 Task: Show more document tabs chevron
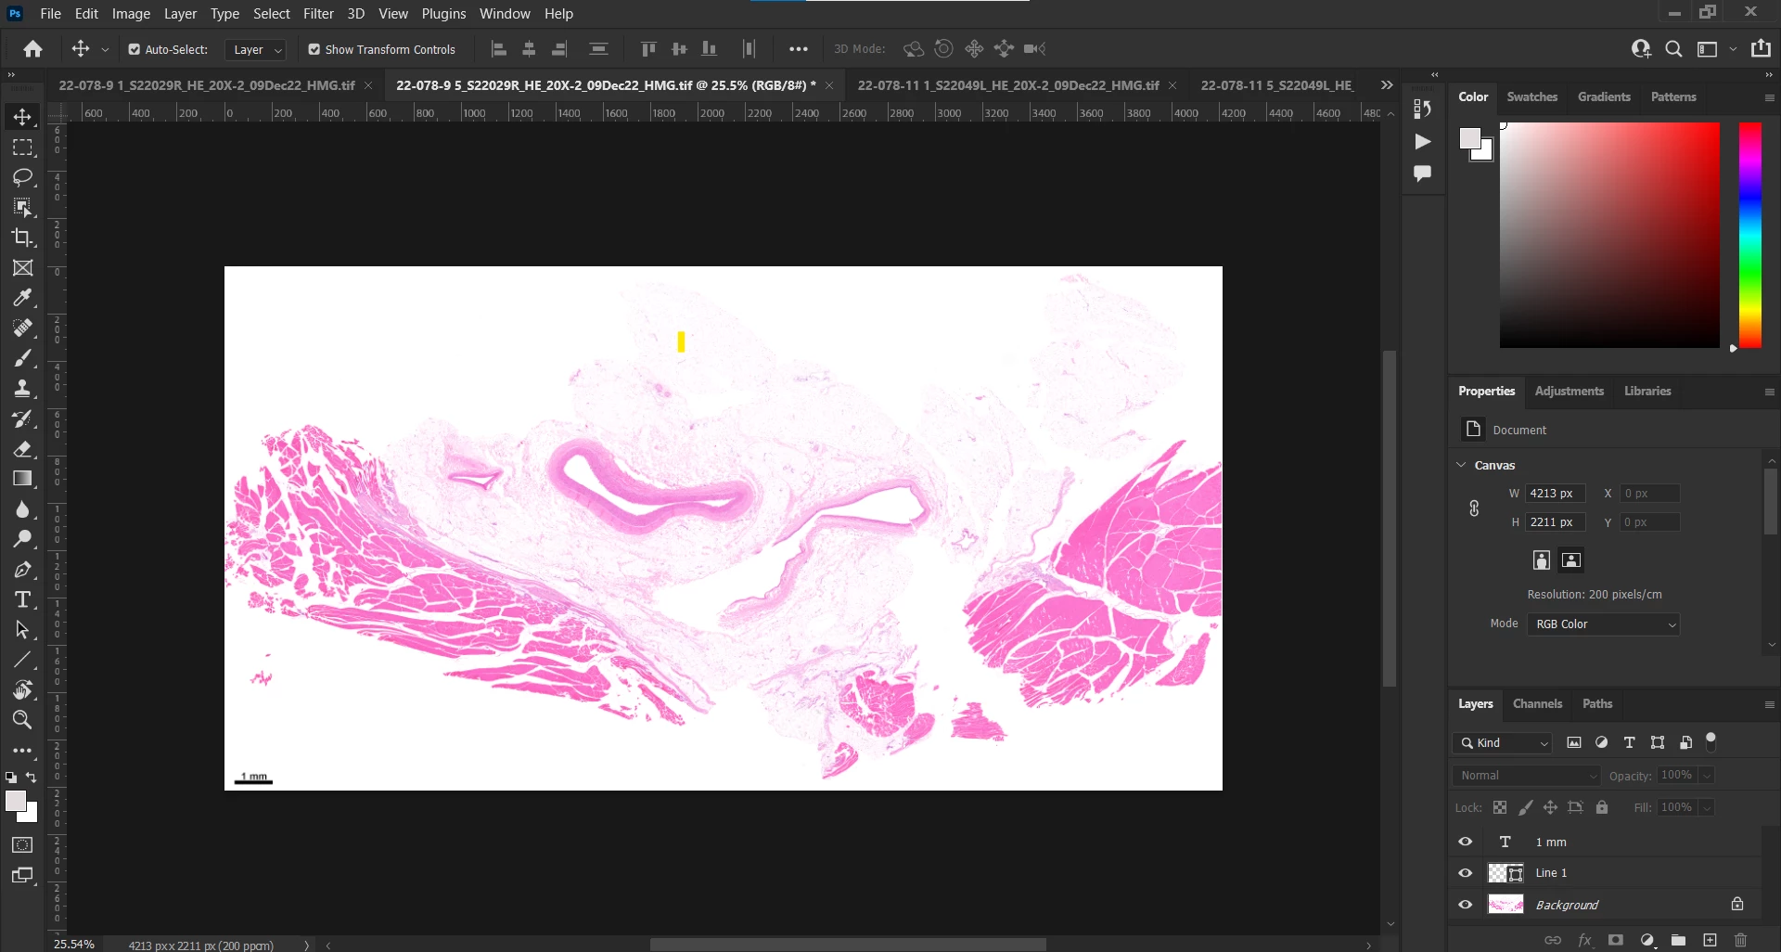pyautogui.click(x=1387, y=84)
